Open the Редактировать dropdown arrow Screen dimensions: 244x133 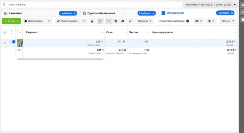pyautogui.click(x=84, y=21)
